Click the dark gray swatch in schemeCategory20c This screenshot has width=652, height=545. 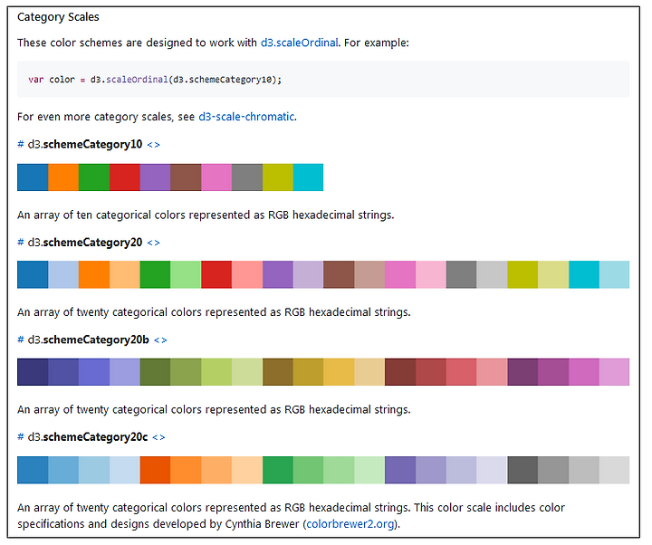(x=523, y=470)
